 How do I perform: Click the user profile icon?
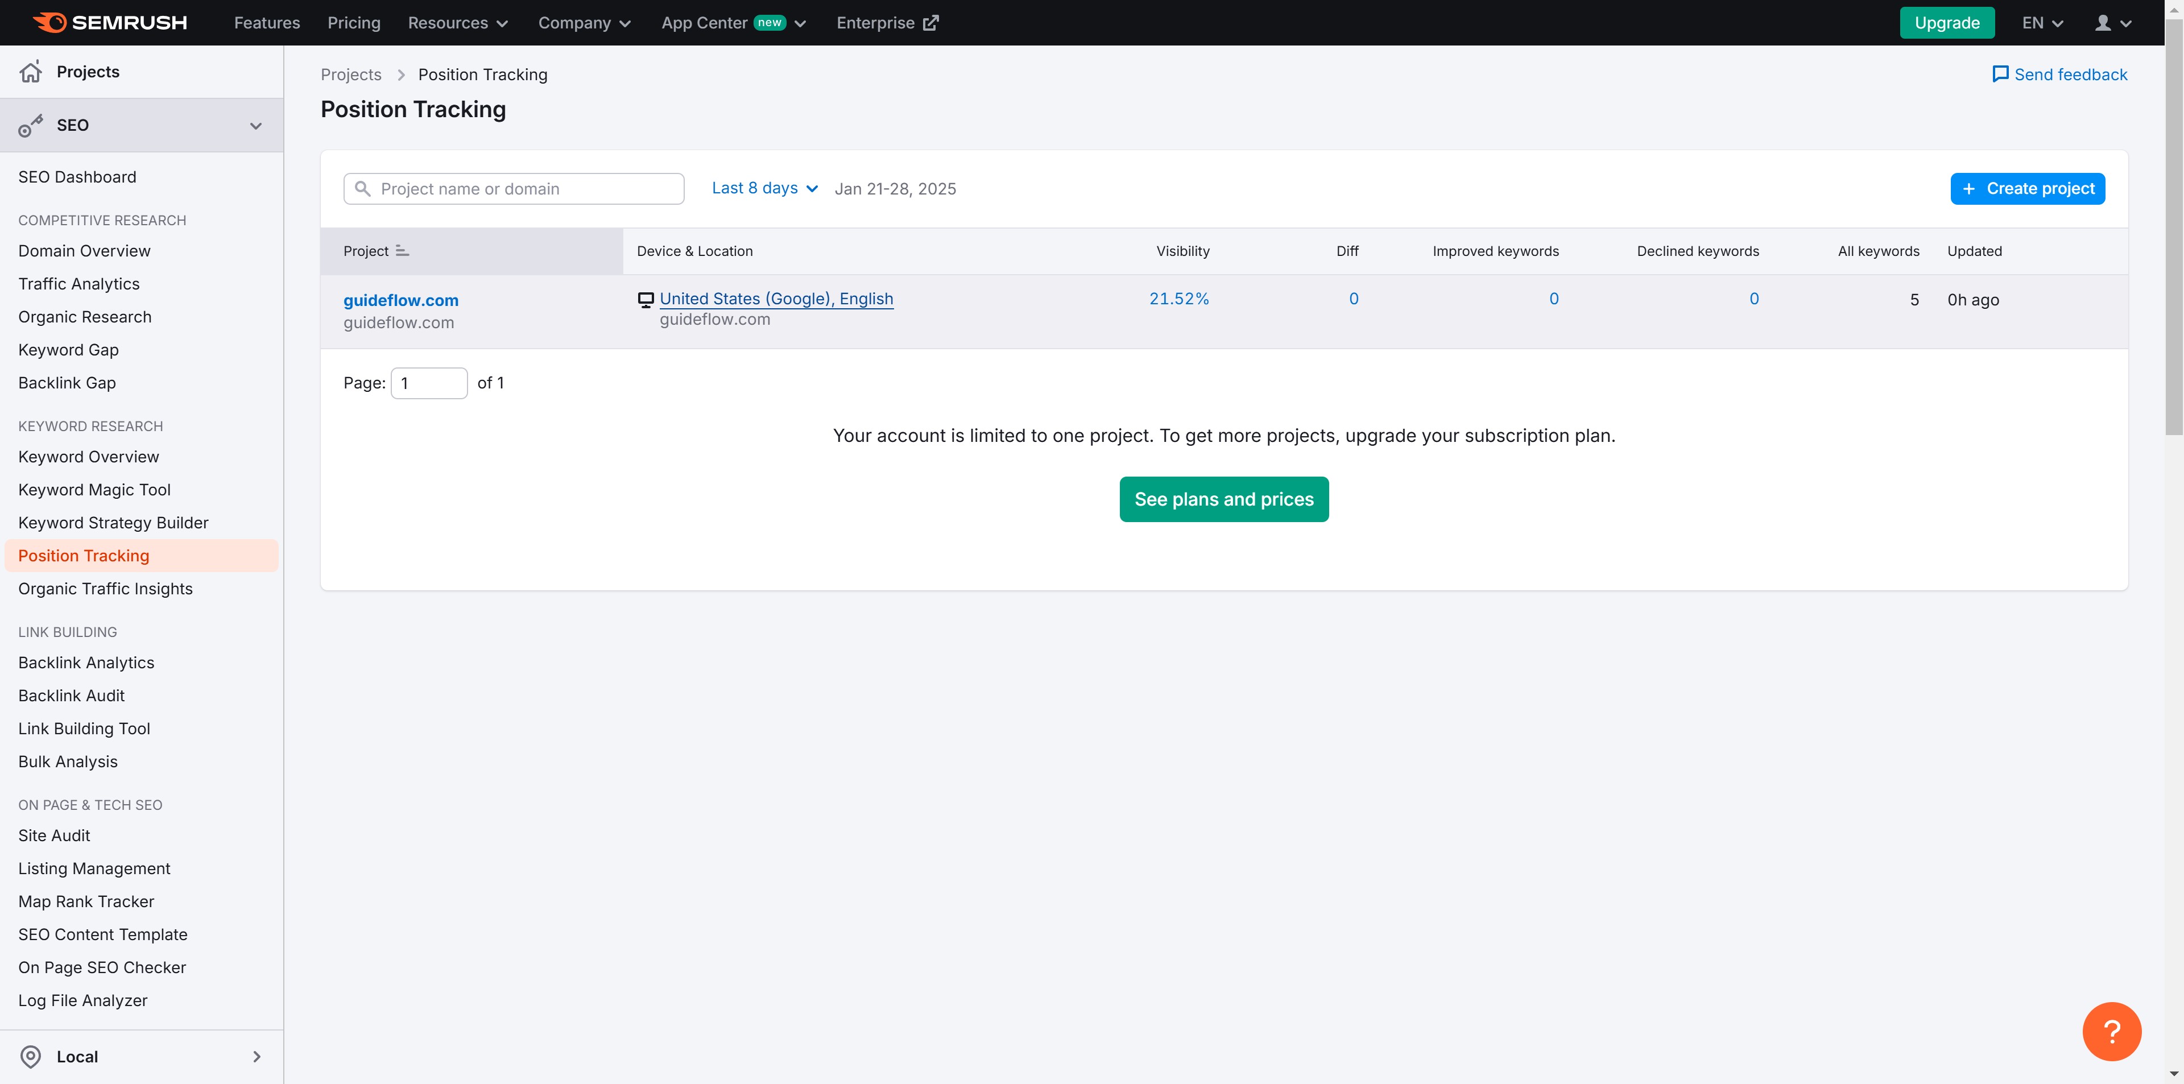(2103, 23)
